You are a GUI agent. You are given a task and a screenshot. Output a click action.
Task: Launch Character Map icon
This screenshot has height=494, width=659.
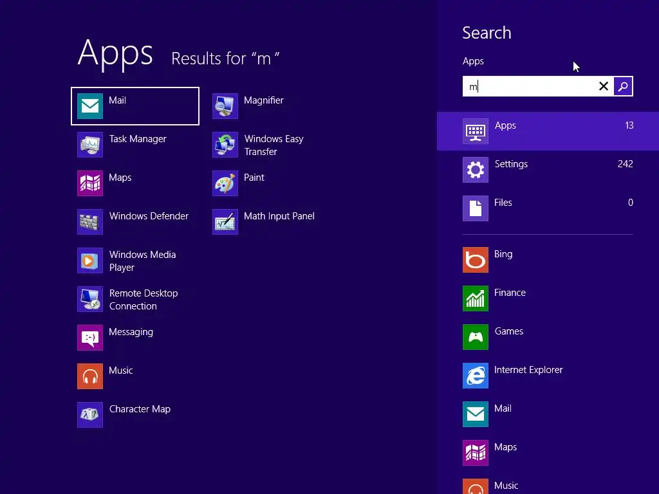(x=90, y=415)
